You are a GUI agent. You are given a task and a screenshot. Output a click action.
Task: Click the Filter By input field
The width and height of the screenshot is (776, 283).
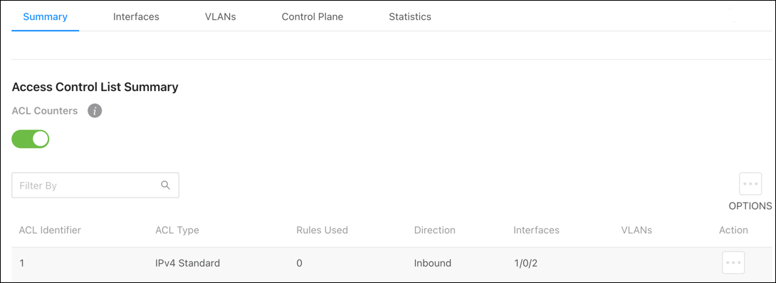click(x=95, y=185)
